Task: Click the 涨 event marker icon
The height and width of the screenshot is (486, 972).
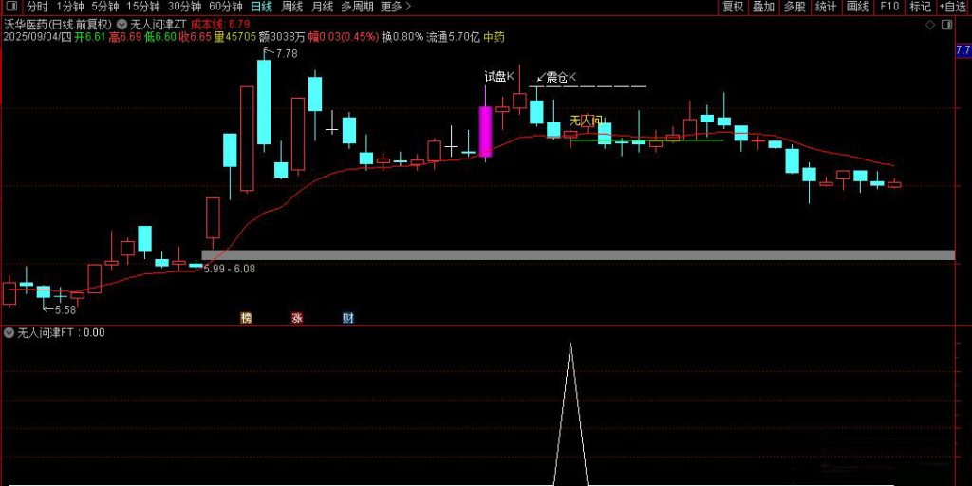Action: pos(297,318)
